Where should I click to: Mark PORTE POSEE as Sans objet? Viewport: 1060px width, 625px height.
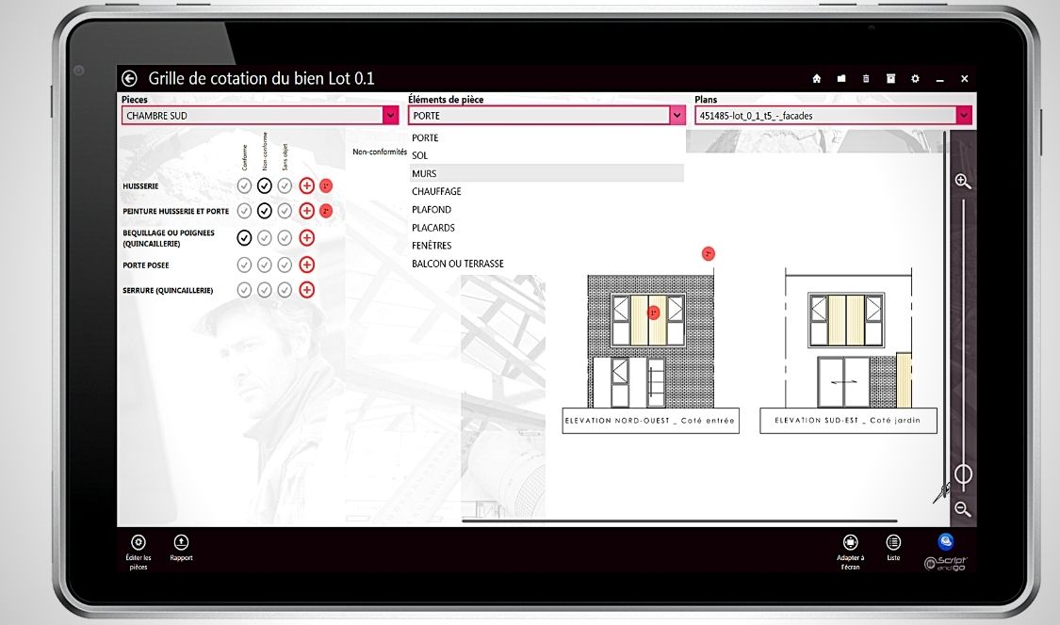coord(285,265)
